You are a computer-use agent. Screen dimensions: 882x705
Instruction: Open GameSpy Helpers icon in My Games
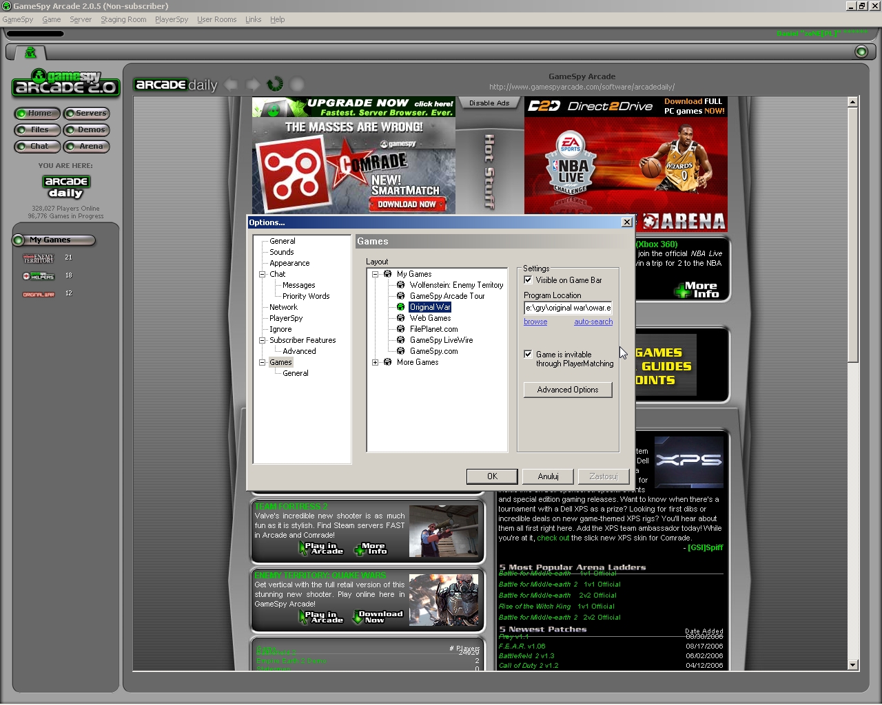[39, 276]
